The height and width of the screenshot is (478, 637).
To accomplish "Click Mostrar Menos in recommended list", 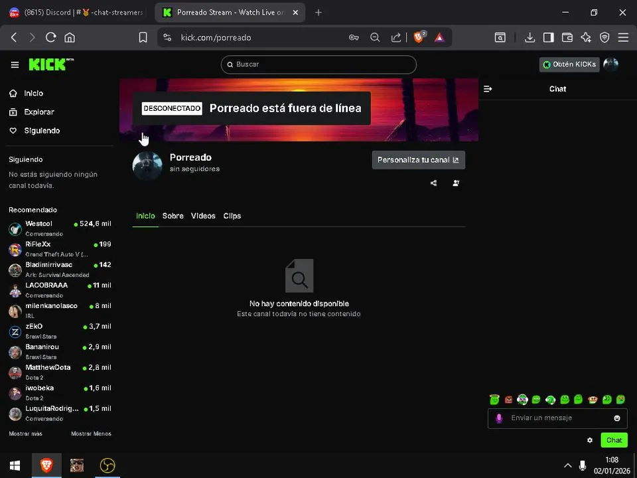I will [91, 434].
